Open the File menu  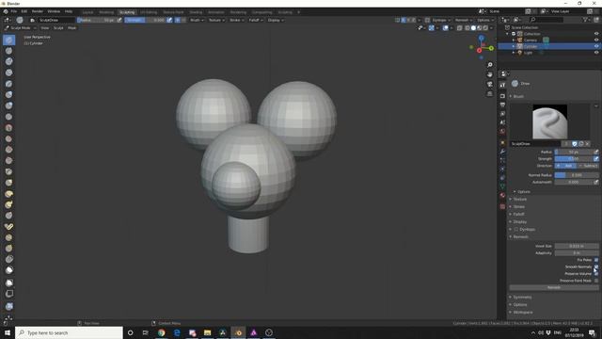pyautogui.click(x=14, y=11)
